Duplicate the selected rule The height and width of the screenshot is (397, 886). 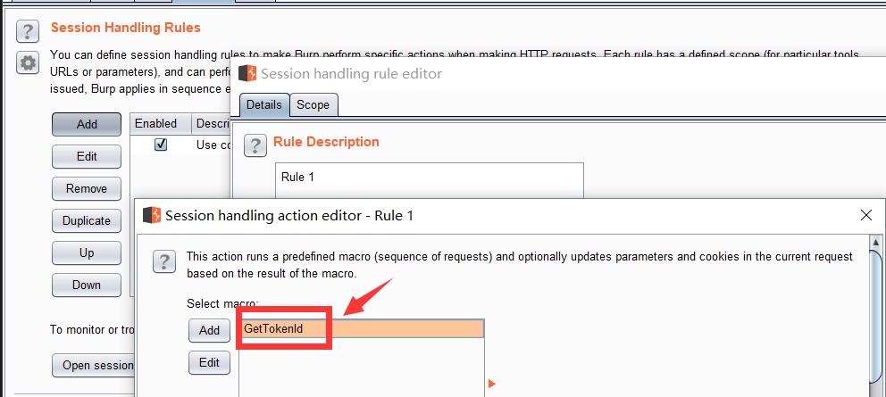click(x=87, y=220)
